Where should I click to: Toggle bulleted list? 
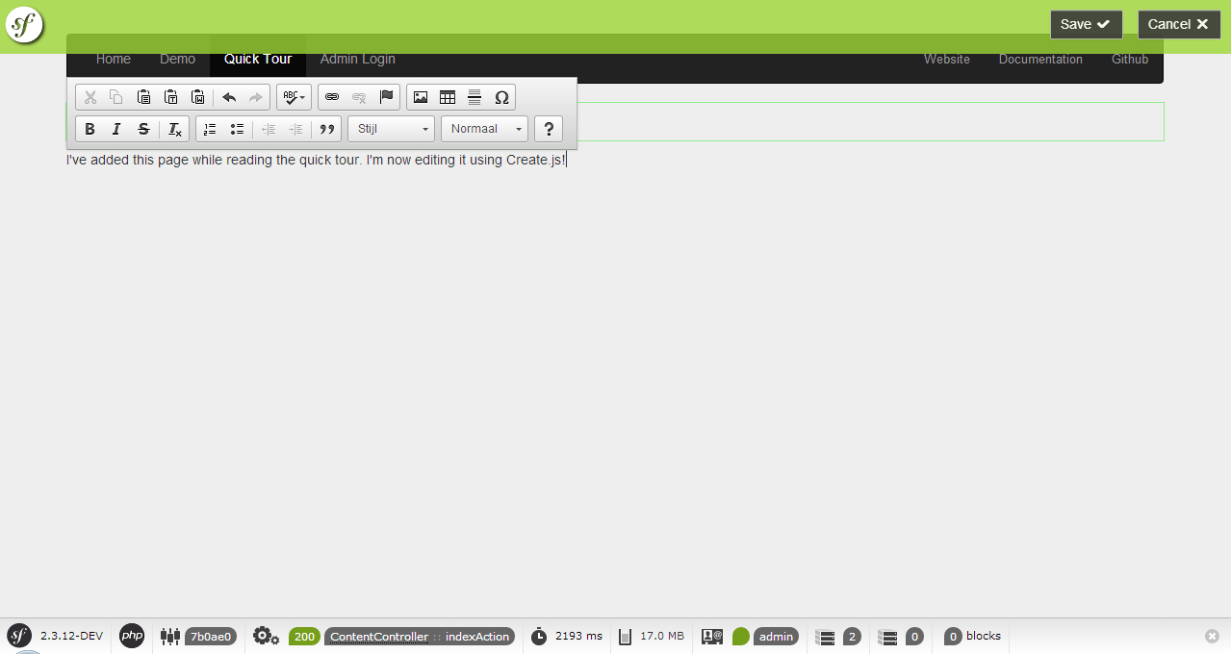click(x=237, y=129)
